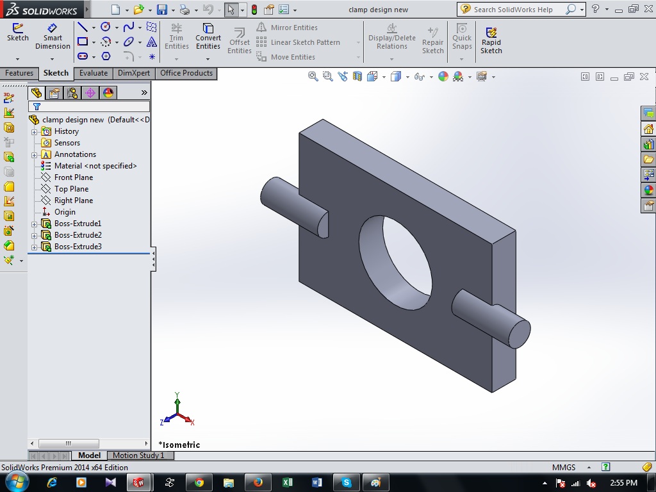This screenshot has width=656, height=492.
Task: Toggle the tree filter field icon
Action: pos(37,107)
